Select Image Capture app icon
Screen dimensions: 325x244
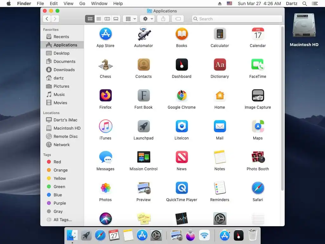click(258, 95)
